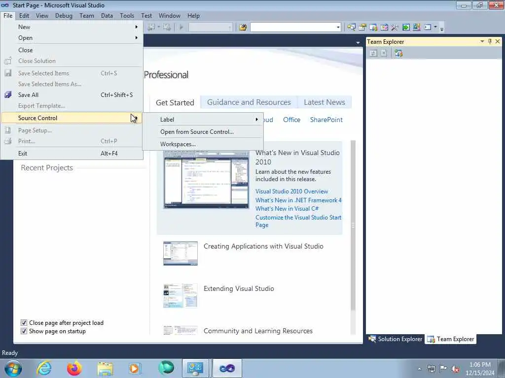Open the Team Explorer window position dropdown arrow

coord(482,41)
